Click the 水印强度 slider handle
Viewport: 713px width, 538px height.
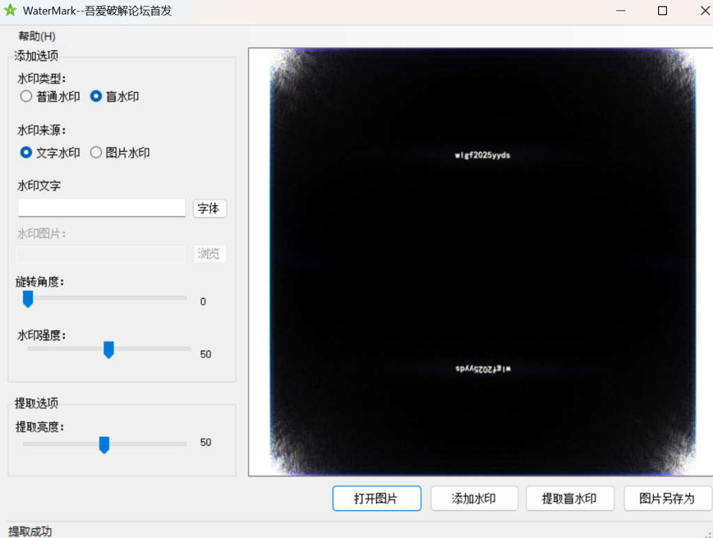pos(109,350)
